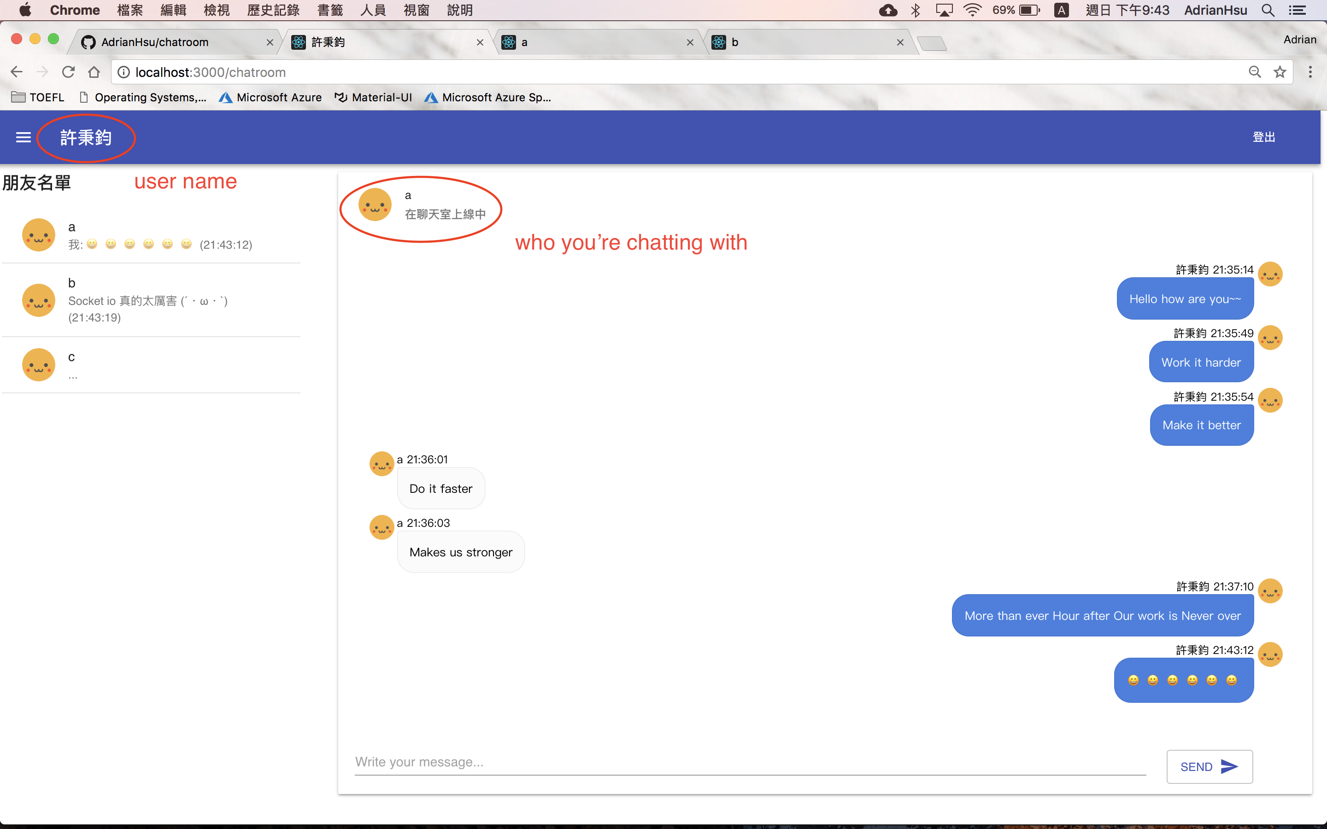The image size is (1327, 829).
Task: Open the hamburger menu in the app bar
Action: point(23,137)
